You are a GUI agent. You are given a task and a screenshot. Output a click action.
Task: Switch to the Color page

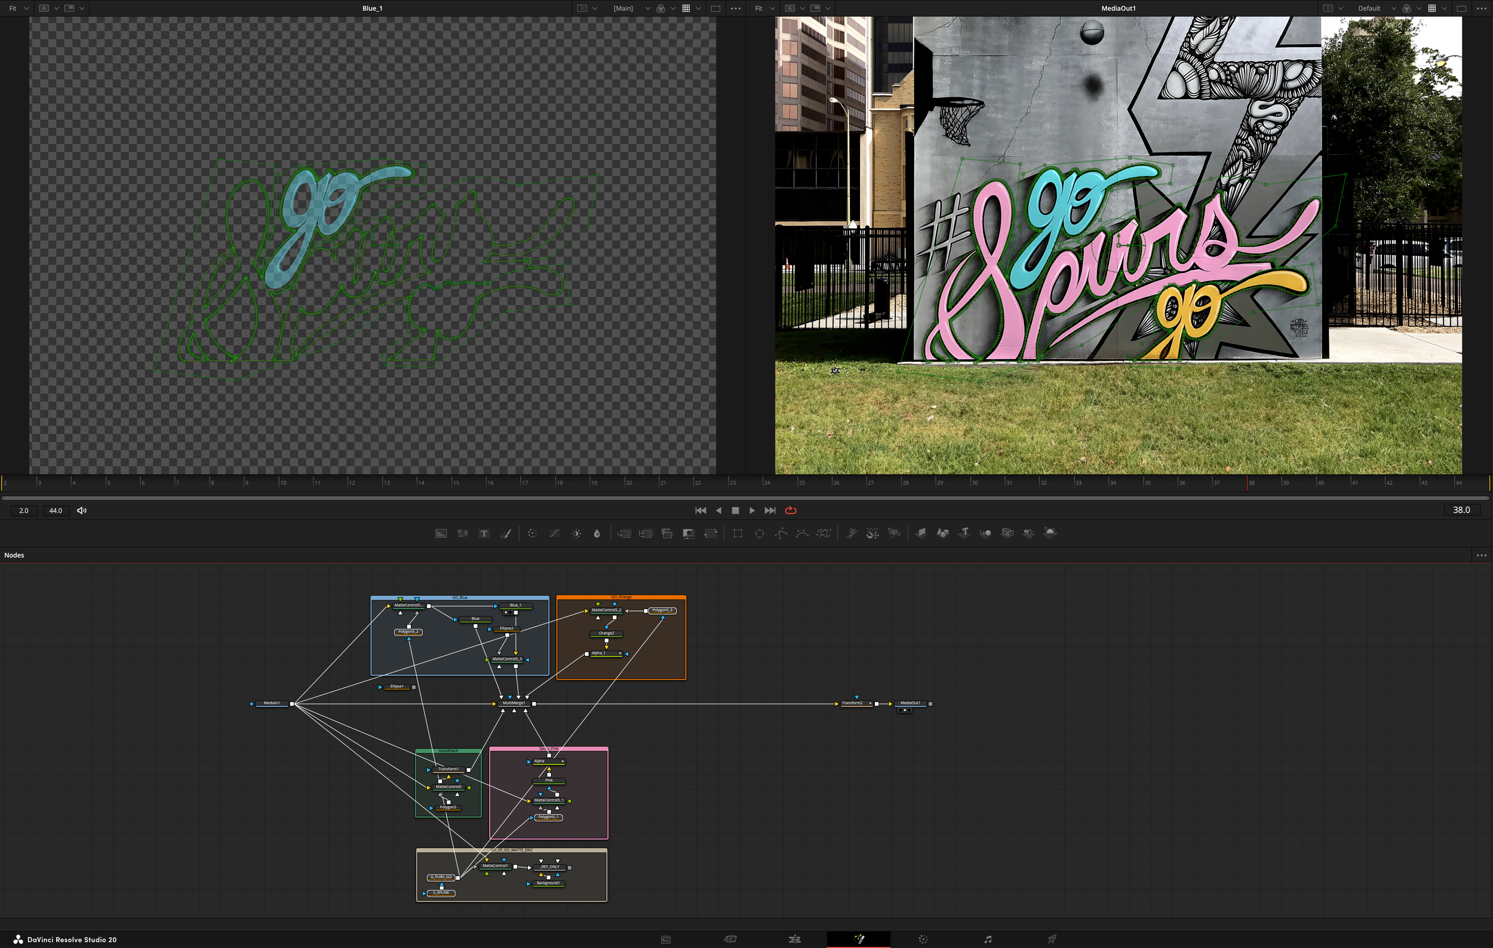pyautogui.click(x=923, y=939)
